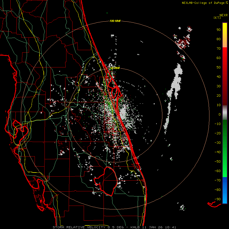Click the positive 70 knot scale value
The width and height of the screenshot is (229, 229).
219,49
